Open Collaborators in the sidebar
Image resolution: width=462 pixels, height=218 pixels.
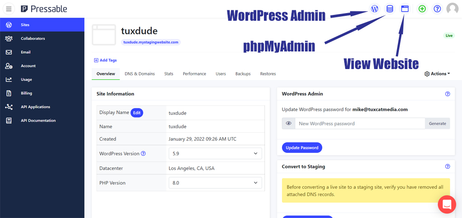42,38
